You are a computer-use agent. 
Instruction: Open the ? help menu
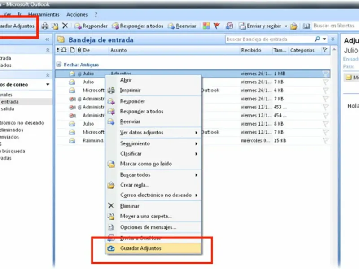click(96, 14)
